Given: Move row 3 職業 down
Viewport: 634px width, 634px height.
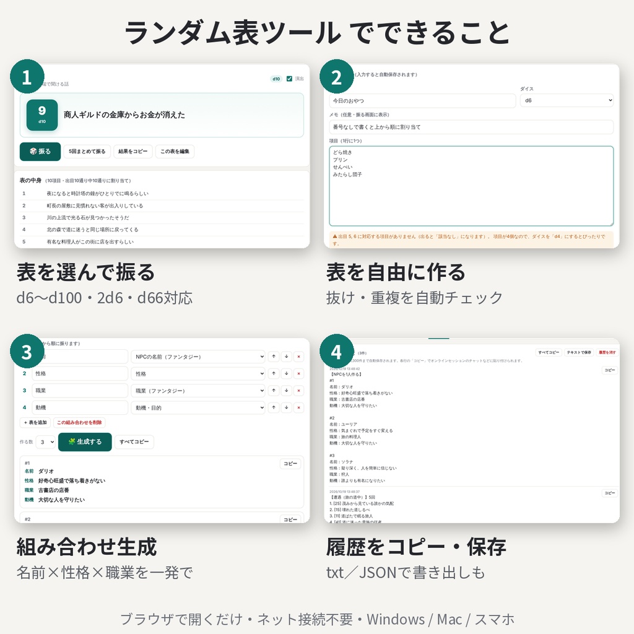Looking at the screenshot, I should tap(286, 391).
